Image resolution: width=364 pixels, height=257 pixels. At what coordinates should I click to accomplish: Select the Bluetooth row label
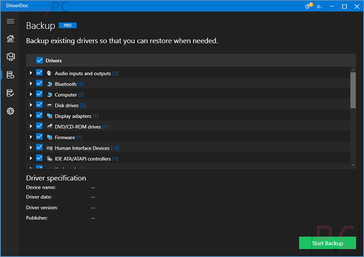point(65,84)
